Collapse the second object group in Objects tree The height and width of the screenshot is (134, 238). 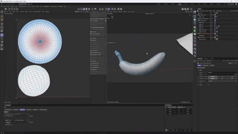click(198, 15)
